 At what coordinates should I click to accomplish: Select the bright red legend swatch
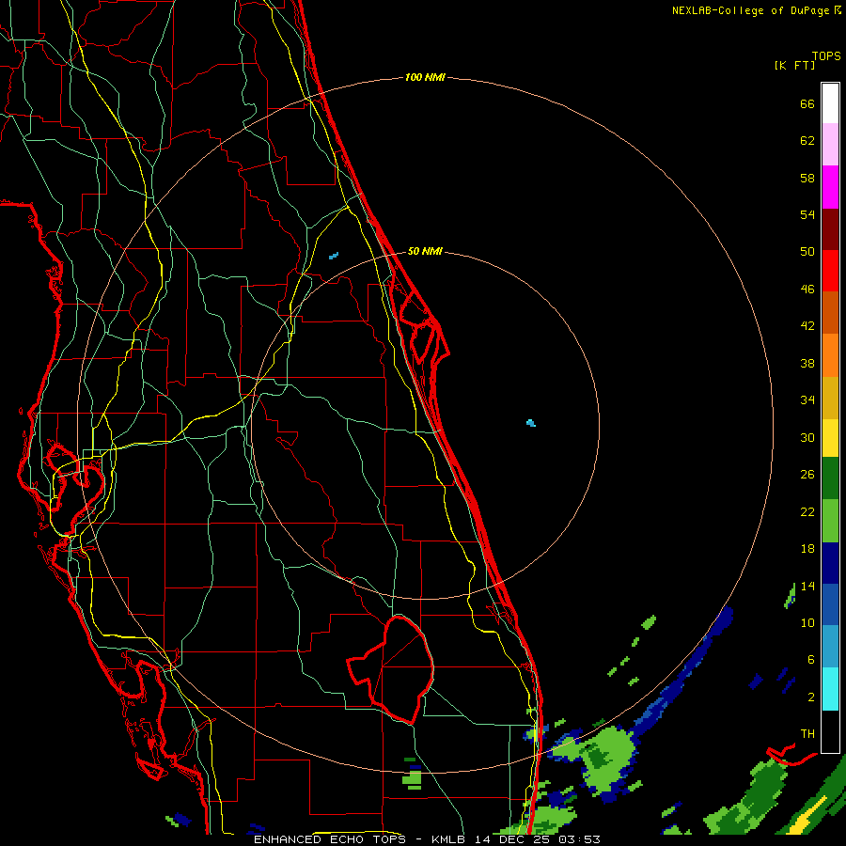(x=830, y=271)
